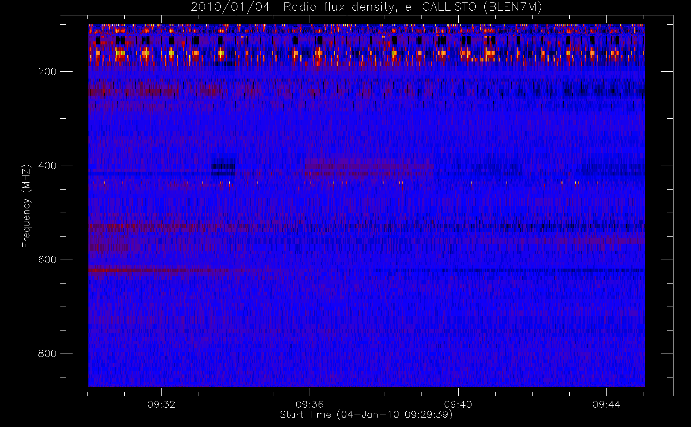Click the 'Frequency (MHZ)' axis label
This screenshot has height=427, width=691.
point(26,206)
